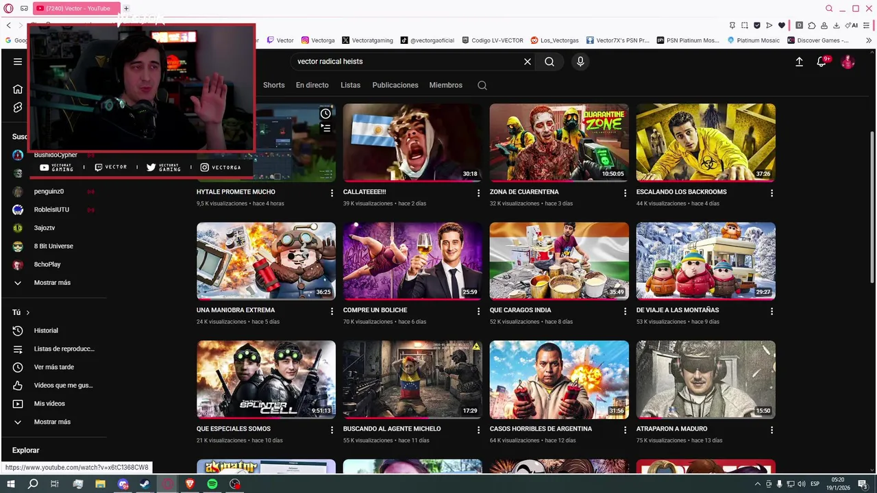The width and height of the screenshot is (877, 493).
Task: Start voice search with the microphone
Action: click(580, 62)
